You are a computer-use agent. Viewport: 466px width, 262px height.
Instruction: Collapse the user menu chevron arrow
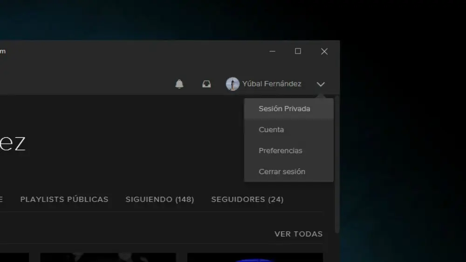coord(321,84)
